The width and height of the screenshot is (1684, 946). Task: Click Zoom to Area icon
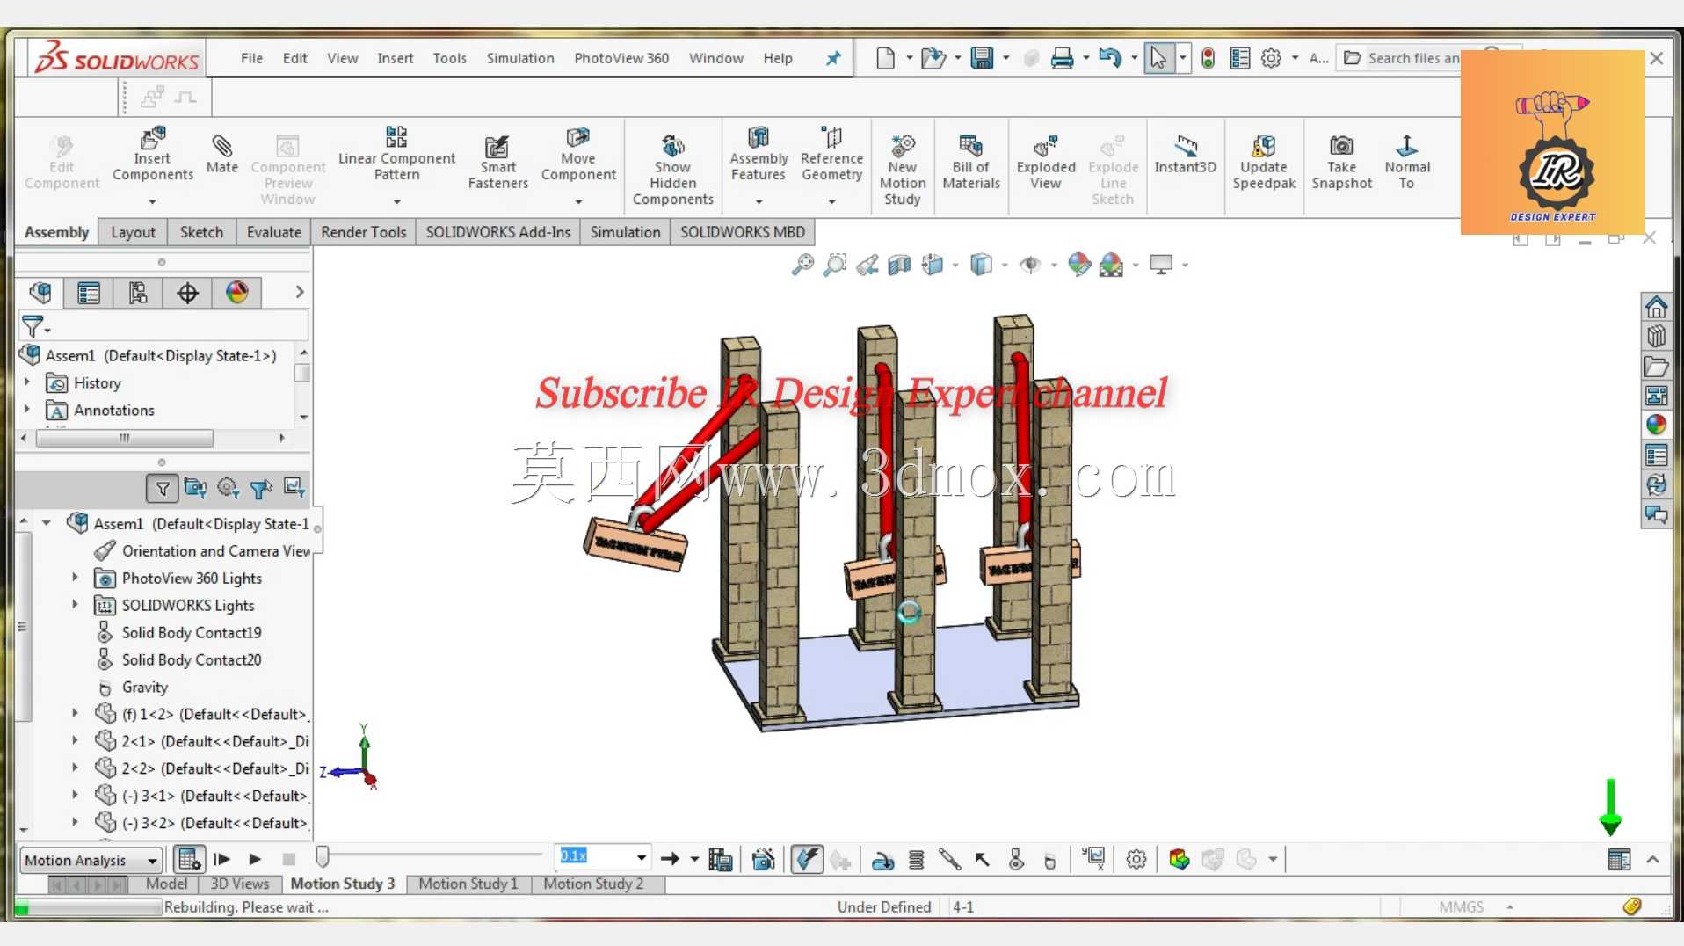[835, 265]
